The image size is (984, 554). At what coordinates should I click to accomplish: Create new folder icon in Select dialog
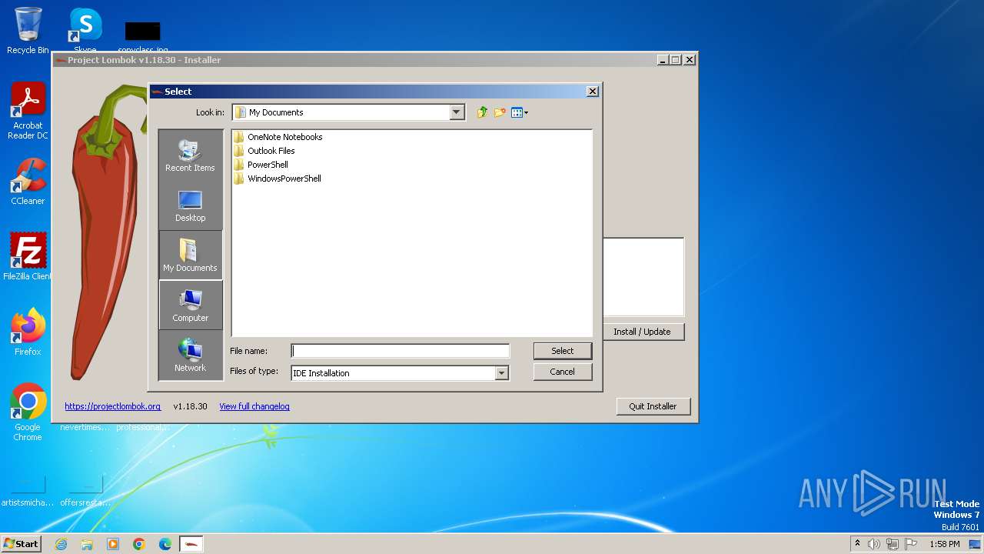coord(500,112)
